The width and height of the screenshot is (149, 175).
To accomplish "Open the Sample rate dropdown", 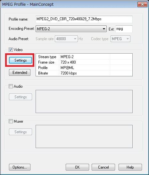I will coord(66,39).
